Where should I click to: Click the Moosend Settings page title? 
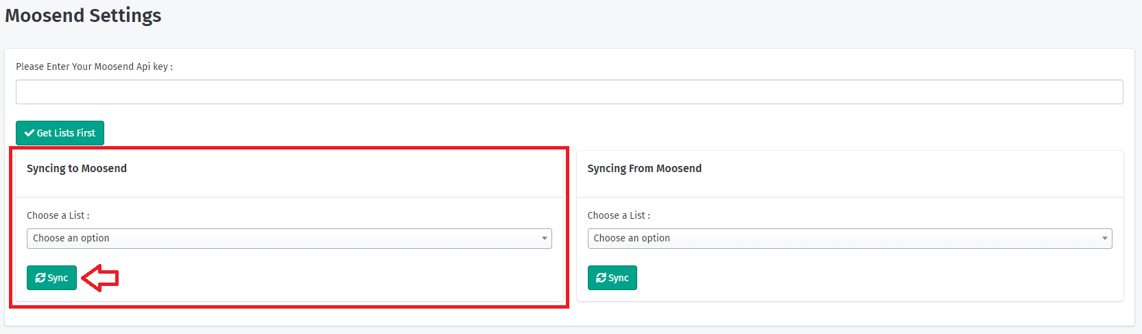click(83, 15)
